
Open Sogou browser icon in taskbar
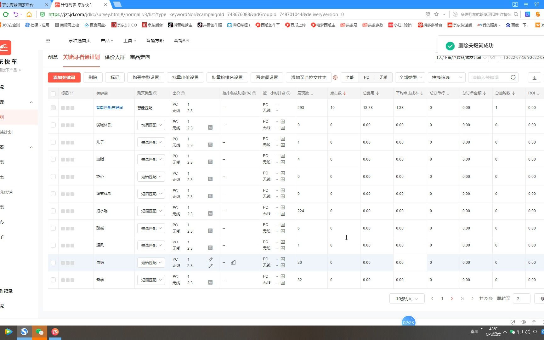[24, 332]
